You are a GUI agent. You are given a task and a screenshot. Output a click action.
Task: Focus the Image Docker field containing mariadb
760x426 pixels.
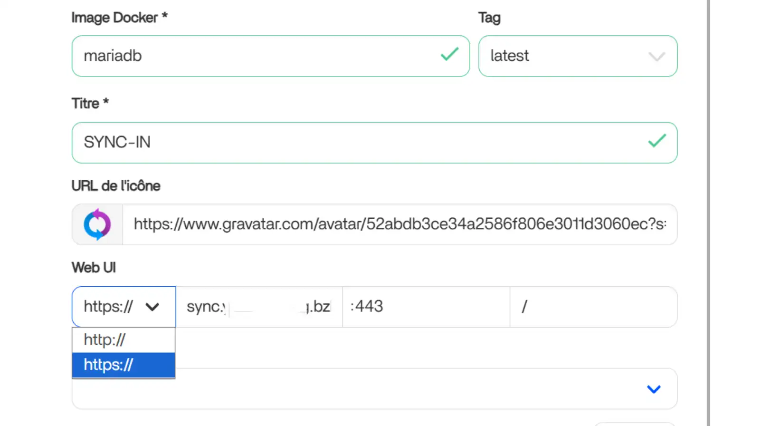pyautogui.click(x=256, y=56)
